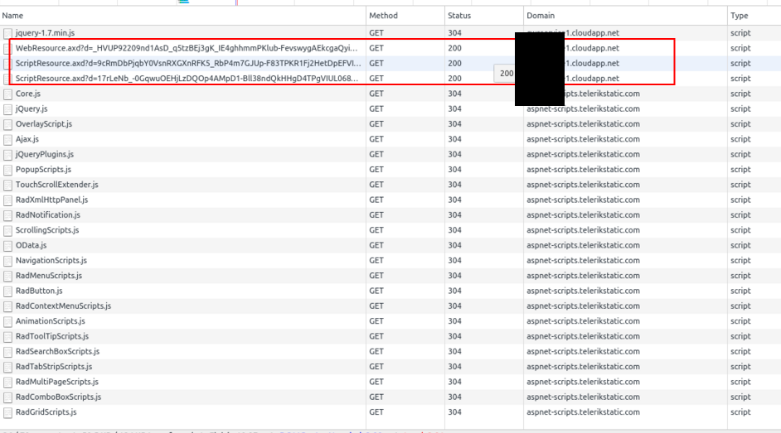Click status 304 in the jquery-1.7.min.js row
The image size is (781, 433).
point(454,33)
